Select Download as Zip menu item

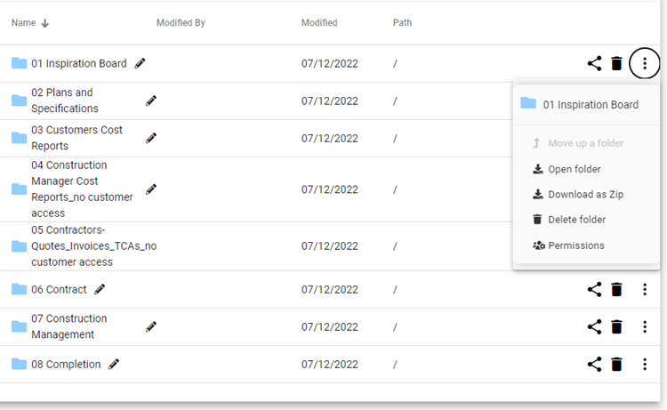585,194
